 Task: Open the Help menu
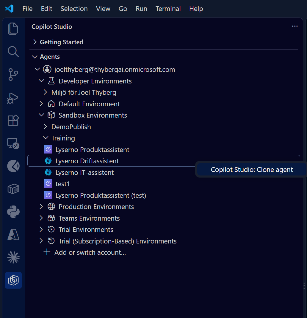196,9
